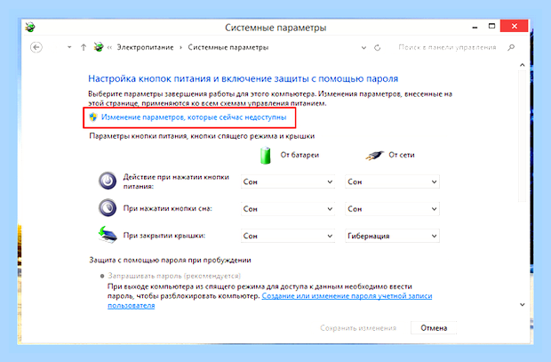
Task: Go up one level with up arrow
Action: pyautogui.click(x=84, y=47)
